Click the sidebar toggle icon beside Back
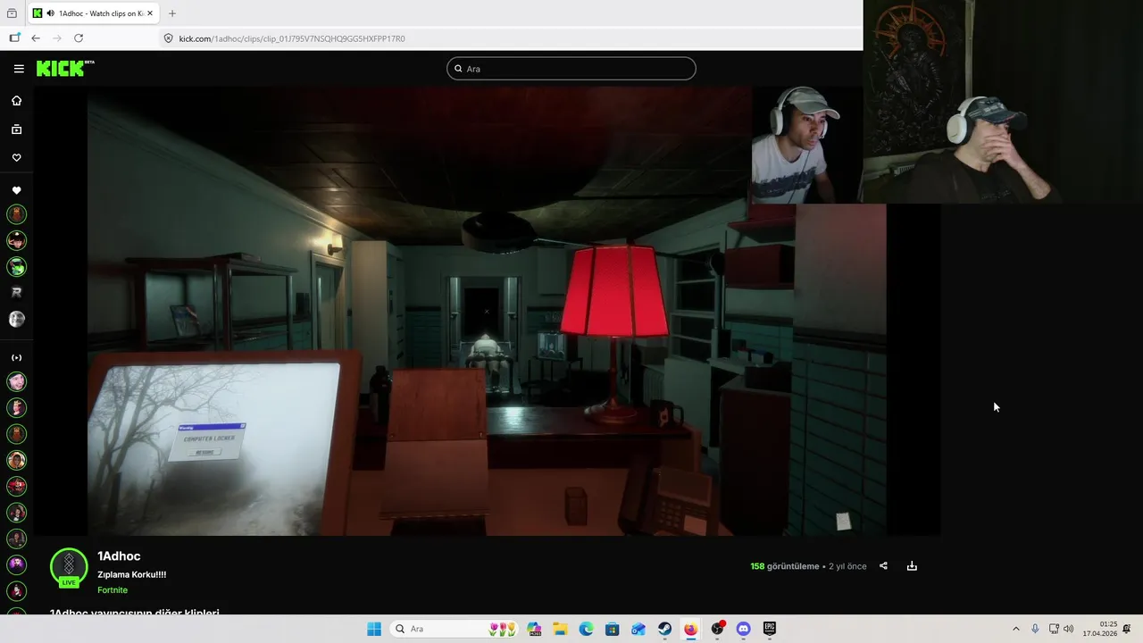Image resolution: width=1143 pixels, height=643 pixels. tap(14, 38)
